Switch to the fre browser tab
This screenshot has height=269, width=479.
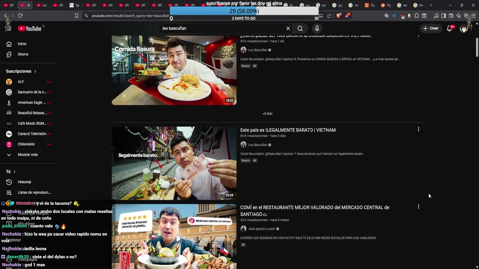pos(418,5)
